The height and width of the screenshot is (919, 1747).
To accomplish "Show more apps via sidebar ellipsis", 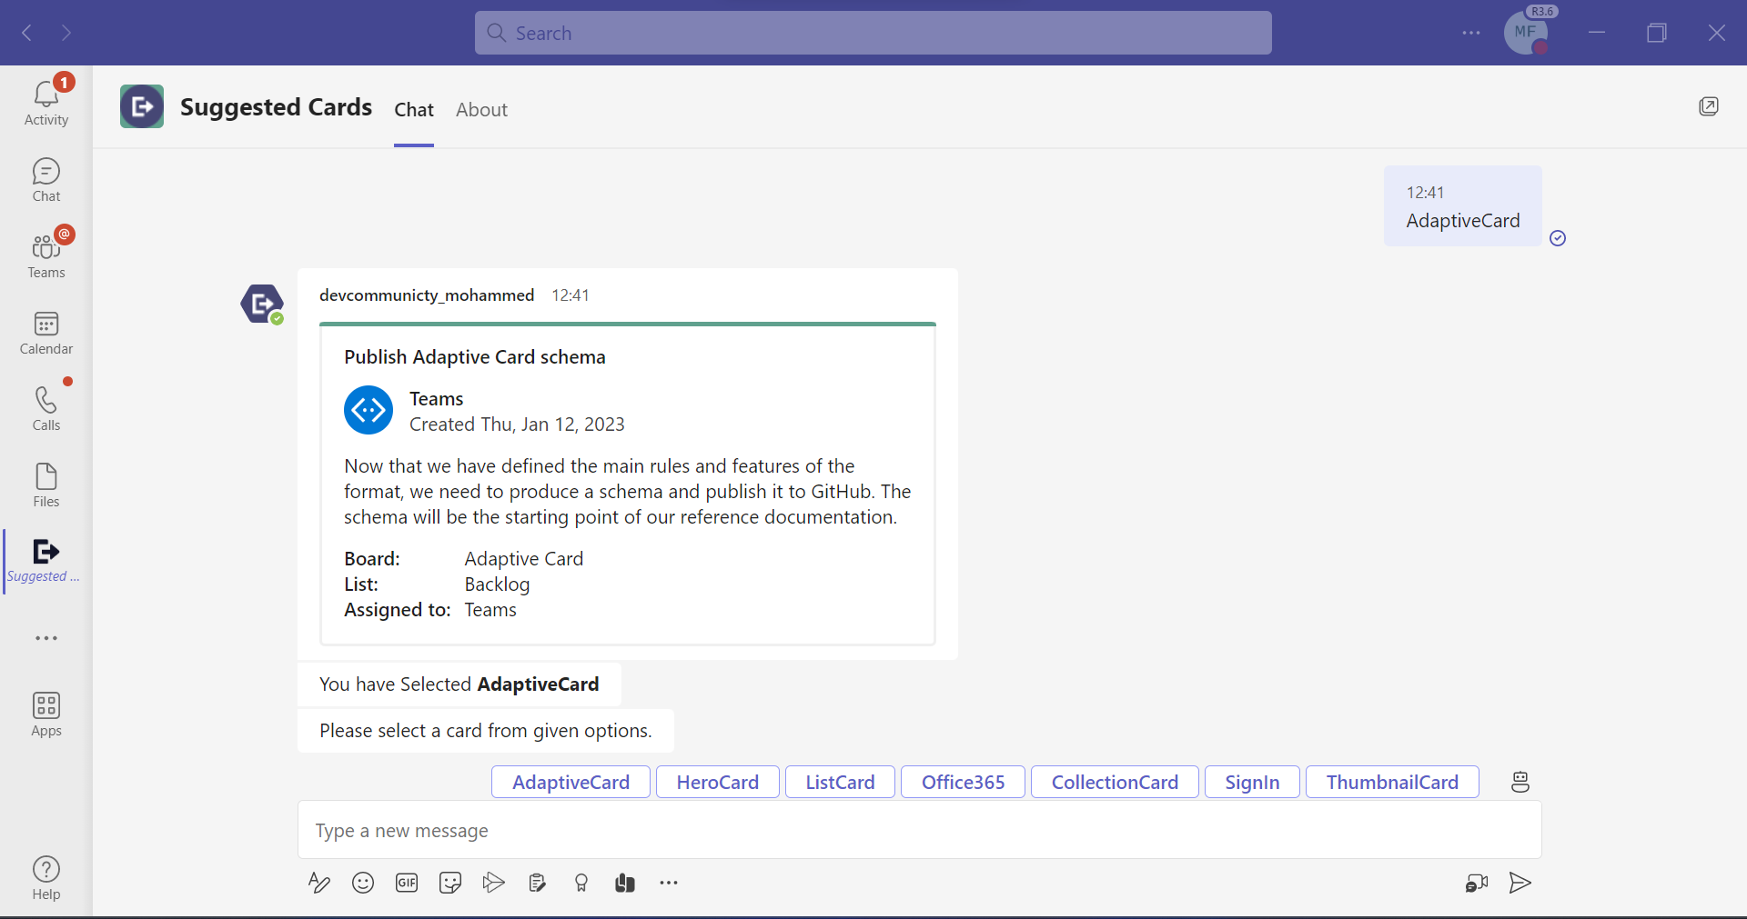I will click(x=46, y=638).
